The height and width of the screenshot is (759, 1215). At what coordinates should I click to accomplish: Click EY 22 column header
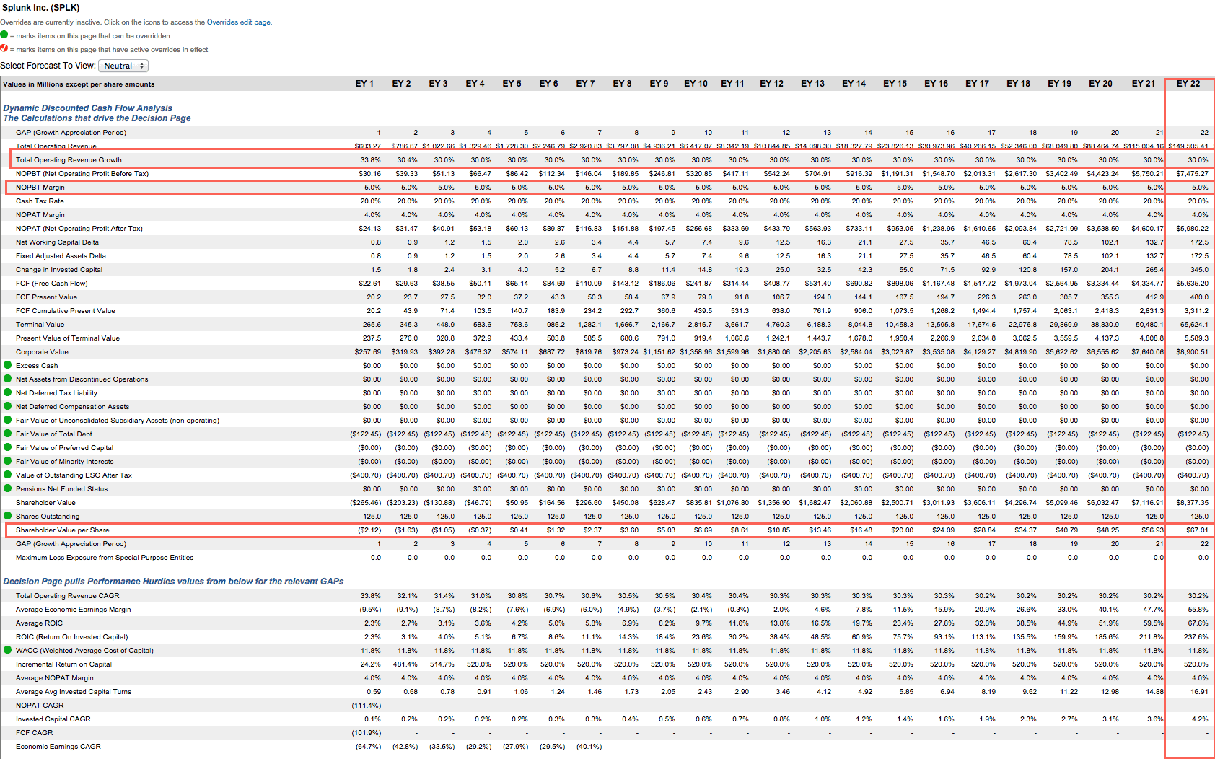pos(1188,84)
